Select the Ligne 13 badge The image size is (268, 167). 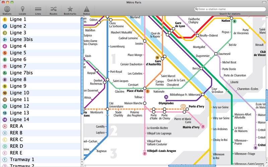coord(5,113)
